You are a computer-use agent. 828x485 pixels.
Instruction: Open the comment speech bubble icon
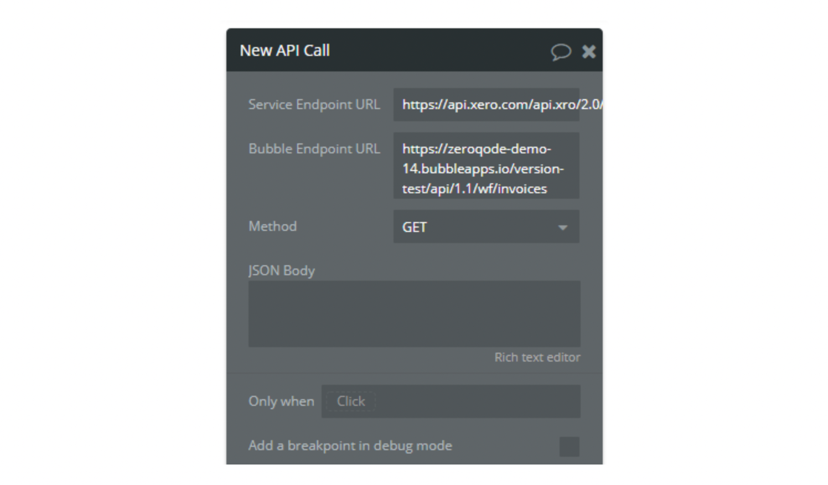[x=561, y=51]
